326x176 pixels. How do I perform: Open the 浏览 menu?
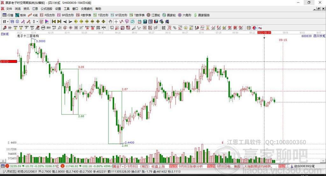tap(18, 9)
